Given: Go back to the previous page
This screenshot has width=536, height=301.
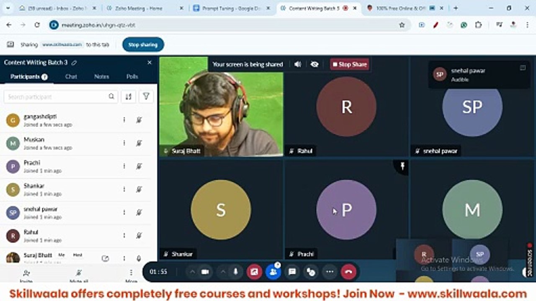Looking at the screenshot, I should (x=9, y=25).
